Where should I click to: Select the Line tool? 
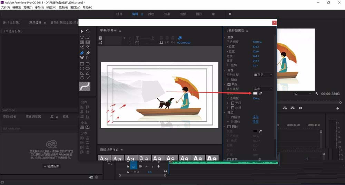tap(88, 78)
